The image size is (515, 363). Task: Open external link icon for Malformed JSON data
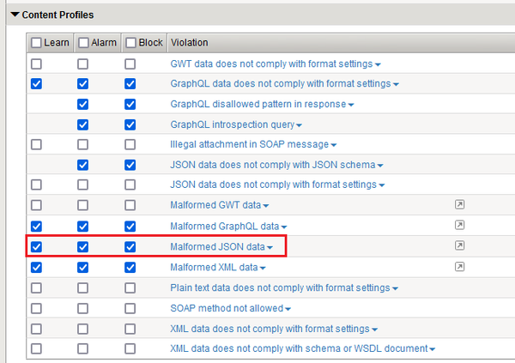point(459,246)
